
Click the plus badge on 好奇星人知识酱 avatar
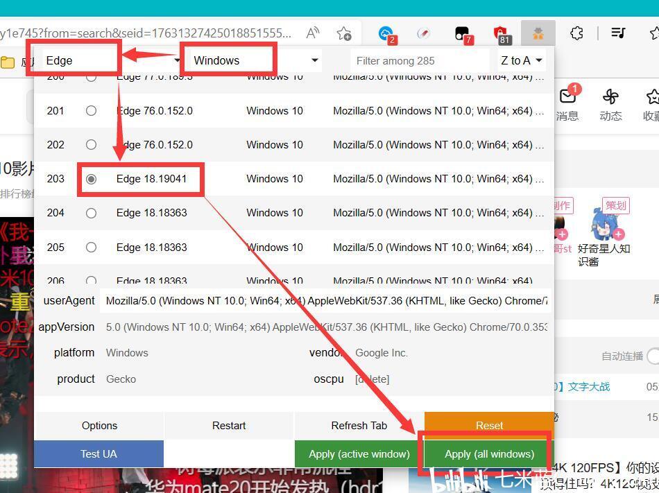tap(618, 234)
